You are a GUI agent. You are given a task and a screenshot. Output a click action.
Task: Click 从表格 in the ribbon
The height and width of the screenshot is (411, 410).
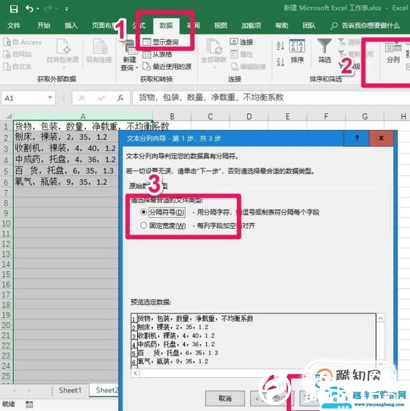point(158,54)
